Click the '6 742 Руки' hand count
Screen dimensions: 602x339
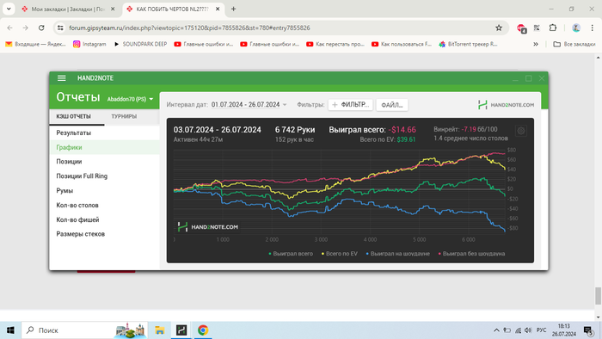(295, 130)
